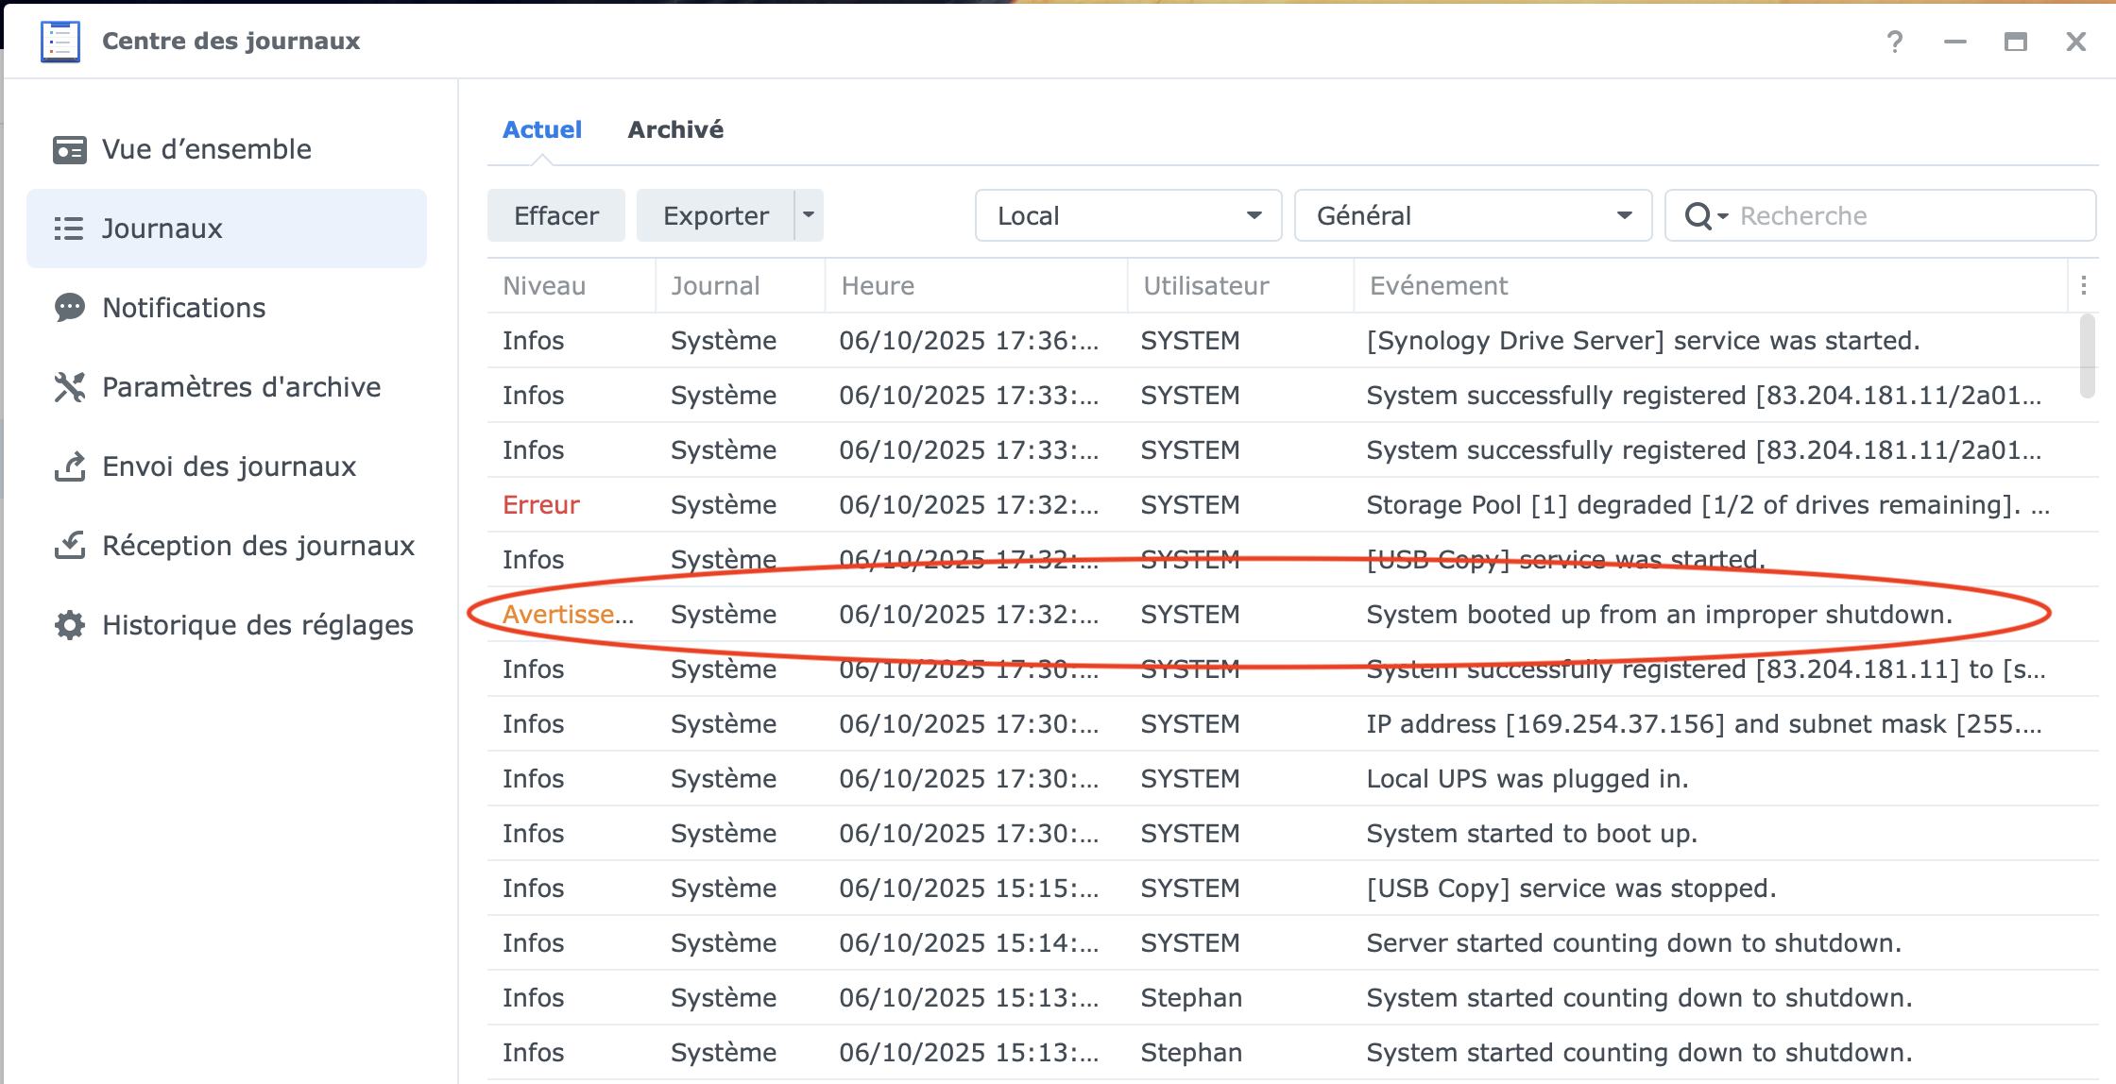This screenshot has width=2116, height=1084.
Task: Click the Historique des réglages gear icon
Action: tap(69, 625)
